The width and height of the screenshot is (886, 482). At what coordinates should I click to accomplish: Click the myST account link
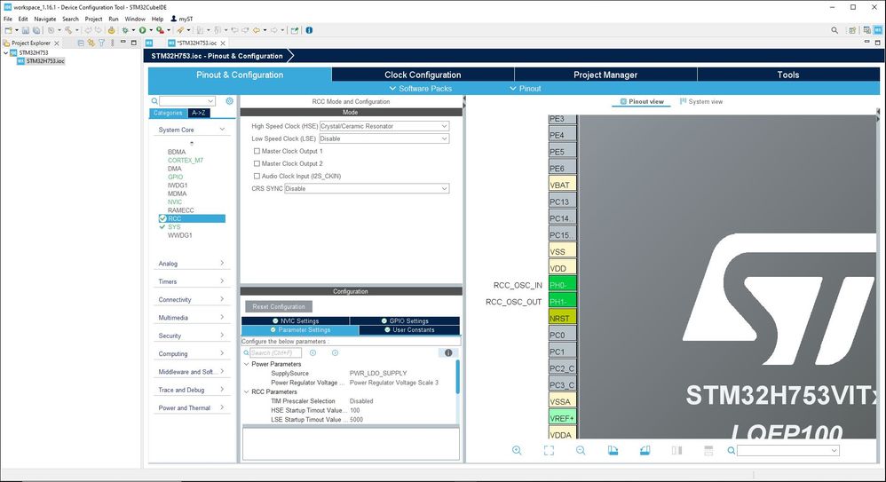181,19
